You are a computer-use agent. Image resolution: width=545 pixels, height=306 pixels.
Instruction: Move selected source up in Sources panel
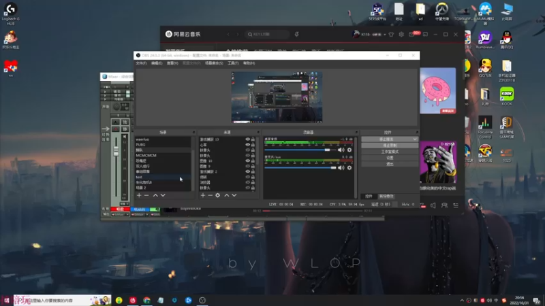pos(227,196)
